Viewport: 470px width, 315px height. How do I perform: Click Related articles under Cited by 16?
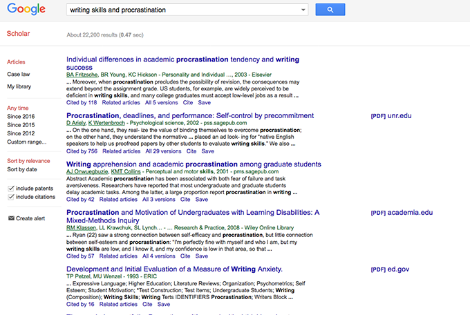118,304
